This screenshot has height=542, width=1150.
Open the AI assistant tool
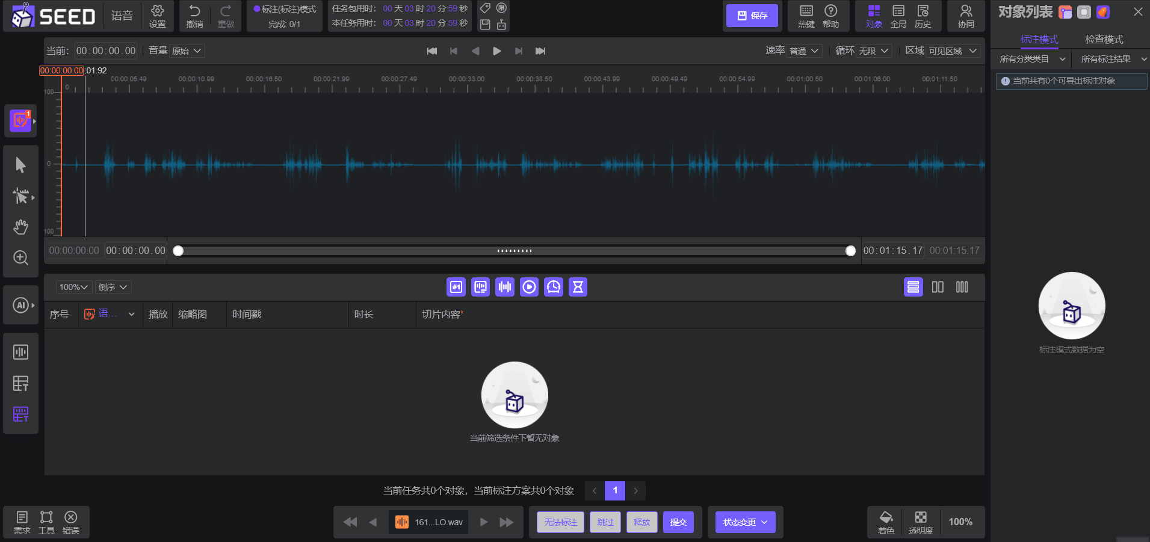(x=20, y=305)
